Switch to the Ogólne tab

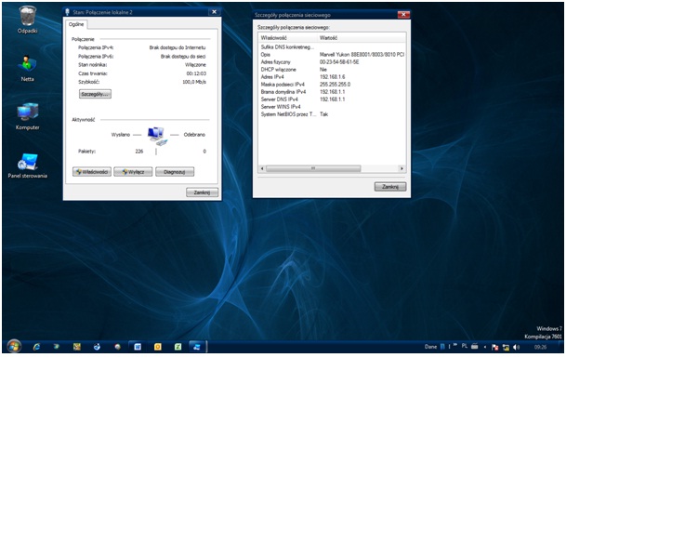[76, 24]
